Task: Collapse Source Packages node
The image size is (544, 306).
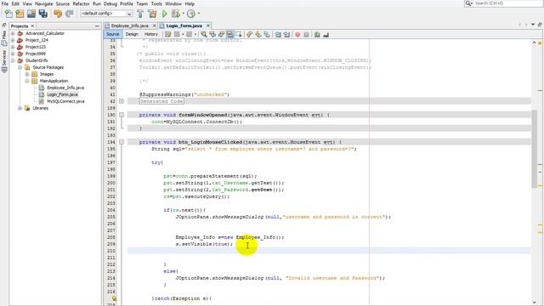Action: 20,67
